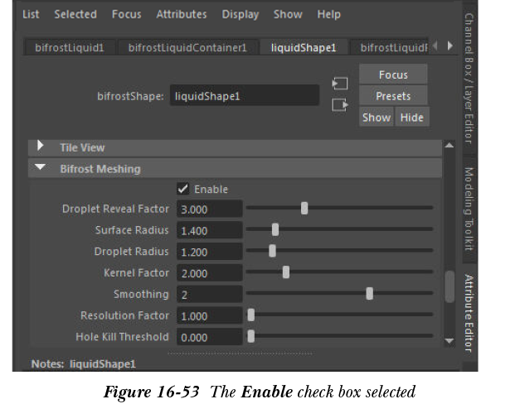Collapse the Bifrost Meshing section
This screenshot has width=520, height=404.
pos(41,169)
